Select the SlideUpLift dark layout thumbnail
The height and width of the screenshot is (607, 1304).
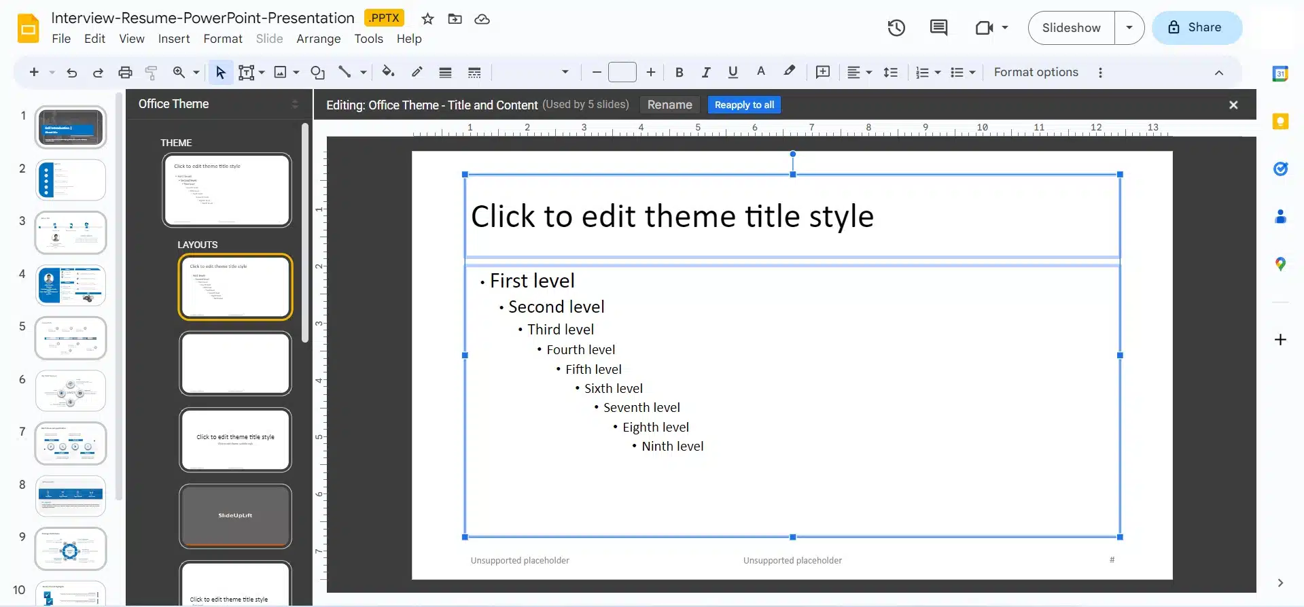(x=235, y=515)
